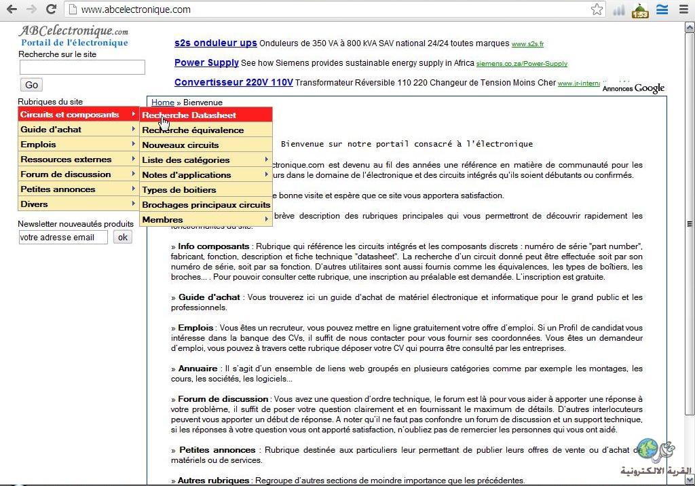
Task: Click the 'Annonces Google' label
Action: click(633, 88)
